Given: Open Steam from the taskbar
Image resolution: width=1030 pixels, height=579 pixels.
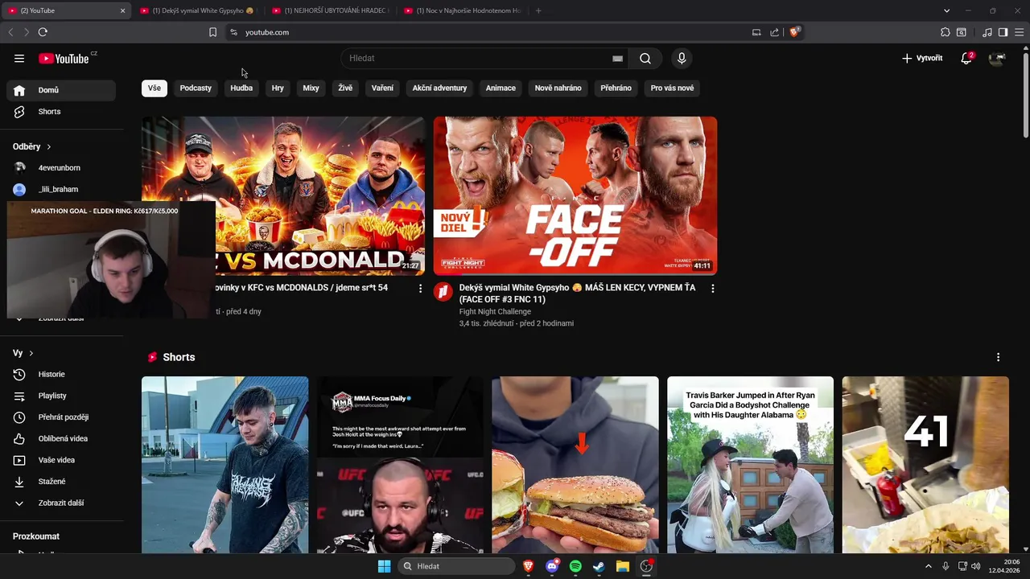Looking at the screenshot, I should point(599,566).
